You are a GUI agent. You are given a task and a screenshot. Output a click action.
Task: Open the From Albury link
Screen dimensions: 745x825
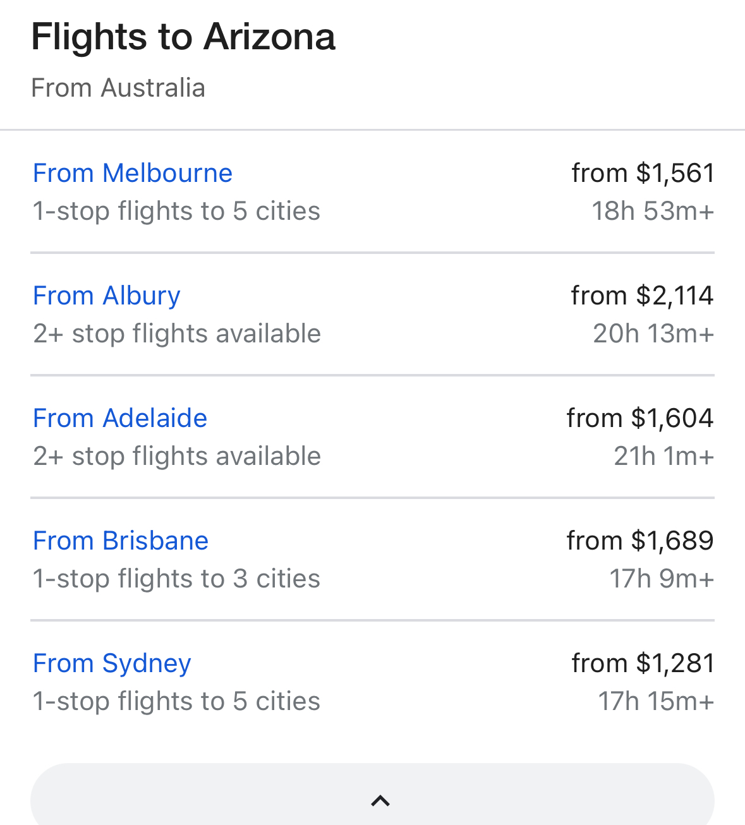tap(107, 296)
